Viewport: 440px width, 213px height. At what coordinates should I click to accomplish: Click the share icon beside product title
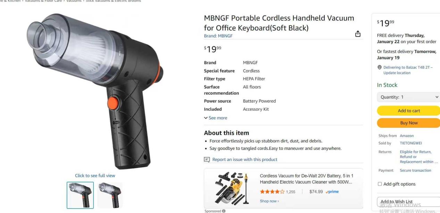(x=358, y=34)
